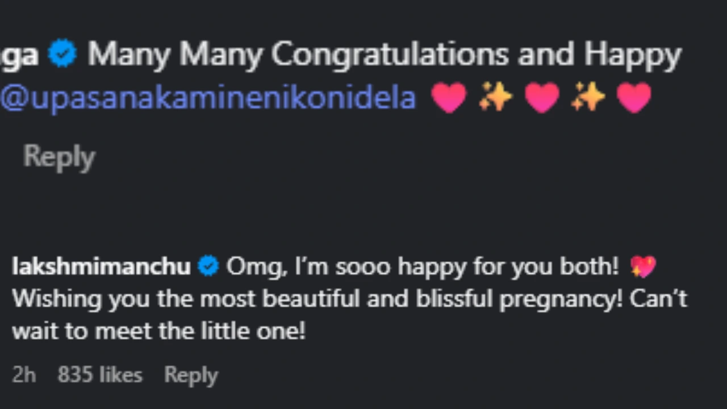Viewport: 727px width, 409px height.
Task: Click the 'Many Many Congratulations and Happy' text
Action: click(x=384, y=55)
